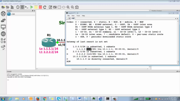The height and width of the screenshot is (101, 180).
Task: Stop all devices with the red square
Action: pyautogui.click(x=40, y=7)
